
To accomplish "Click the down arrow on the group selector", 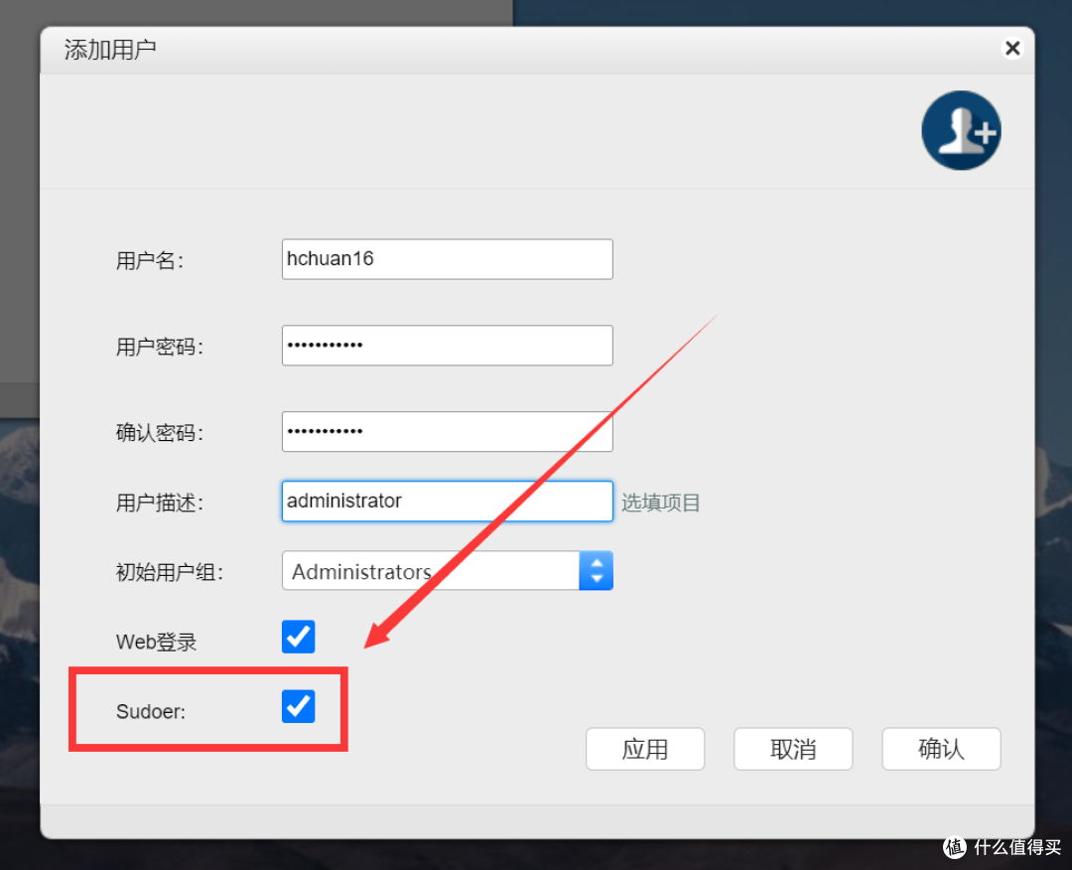I will [x=596, y=578].
